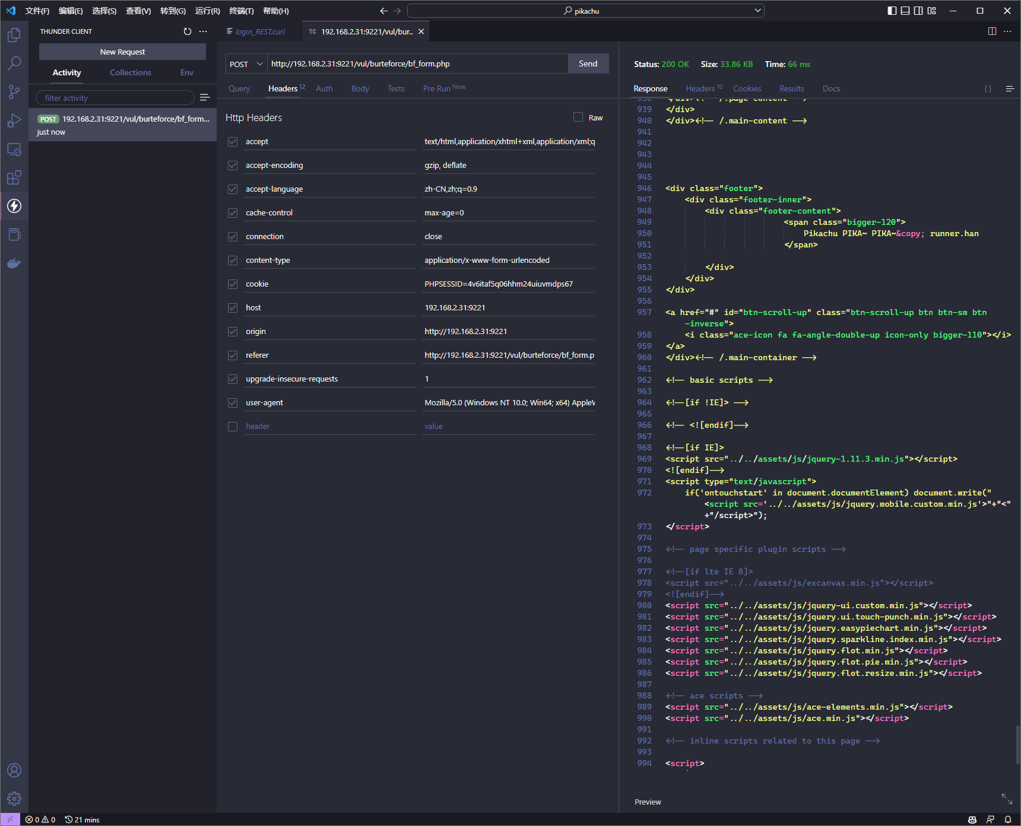Uncheck the accept header checkbox

[x=233, y=141]
